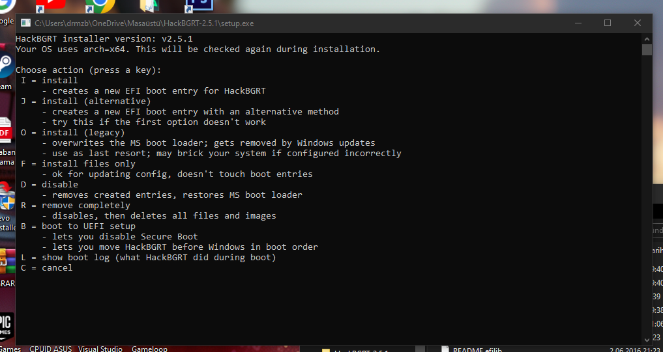Screen dimensions: 663x352
Task: Open the Photoshop desktop shortcut
Action: click(x=199, y=5)
